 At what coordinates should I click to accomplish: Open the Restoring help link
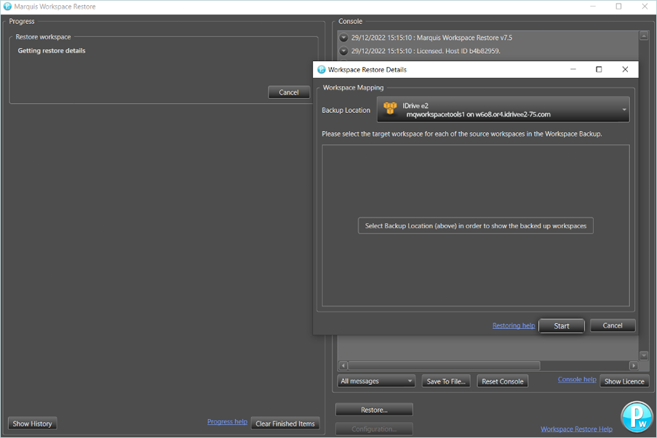(513, 325)
